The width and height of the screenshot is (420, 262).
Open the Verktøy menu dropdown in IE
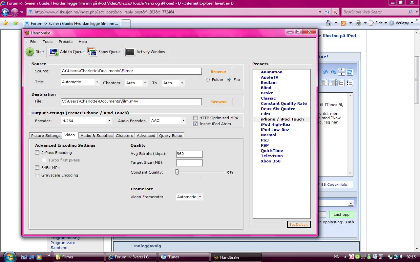click(x=411, y=23)
